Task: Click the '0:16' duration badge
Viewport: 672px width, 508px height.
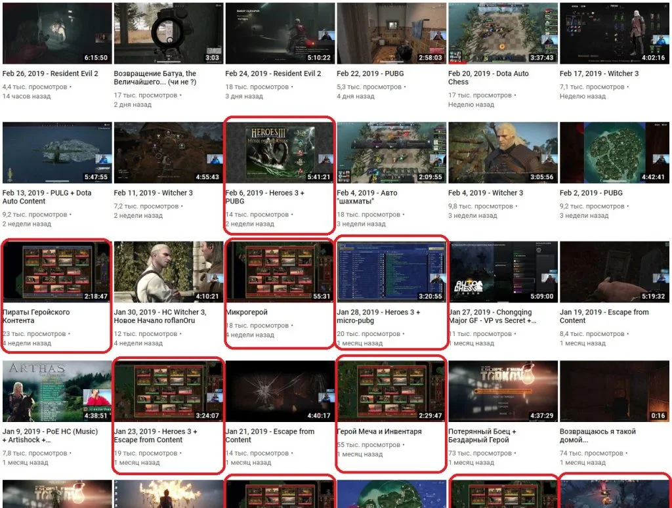Action: pos(658,415)
